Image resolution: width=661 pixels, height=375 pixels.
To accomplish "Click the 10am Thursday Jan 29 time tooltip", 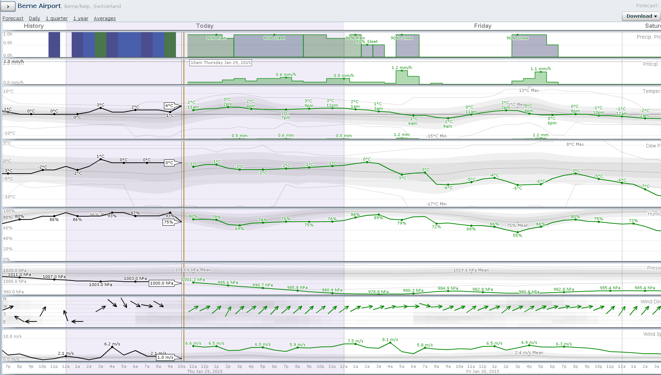I will coord(220,63).
